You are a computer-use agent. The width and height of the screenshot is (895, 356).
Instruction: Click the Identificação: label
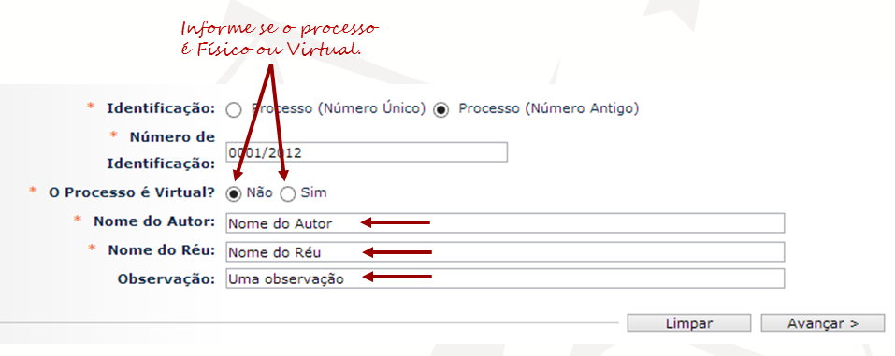pyautogui.click(x=161, y=108)
